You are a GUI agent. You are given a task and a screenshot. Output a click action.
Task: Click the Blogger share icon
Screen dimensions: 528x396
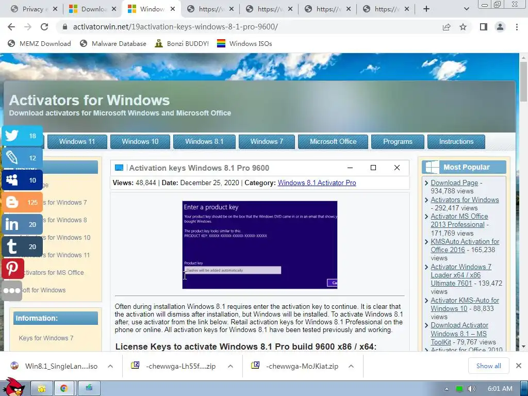22,202
